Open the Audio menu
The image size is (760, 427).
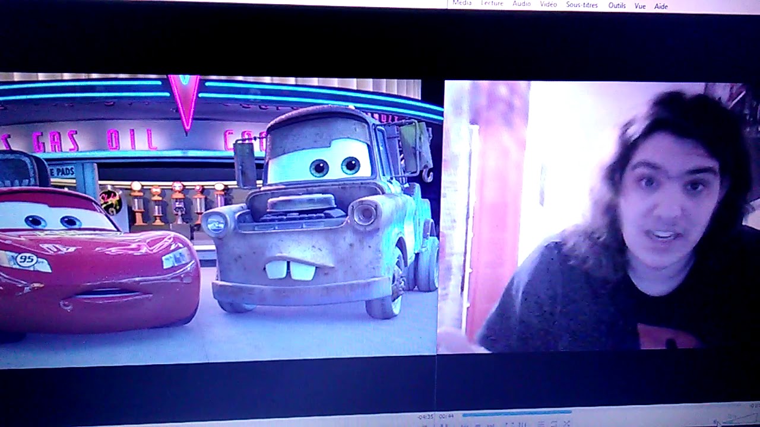coord(521,4)
